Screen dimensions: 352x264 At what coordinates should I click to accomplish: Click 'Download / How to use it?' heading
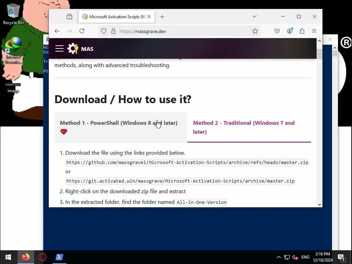point(123,99)
